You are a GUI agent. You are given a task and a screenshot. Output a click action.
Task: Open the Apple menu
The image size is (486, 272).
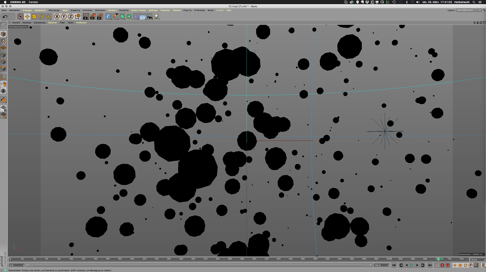tap(5, 2)
